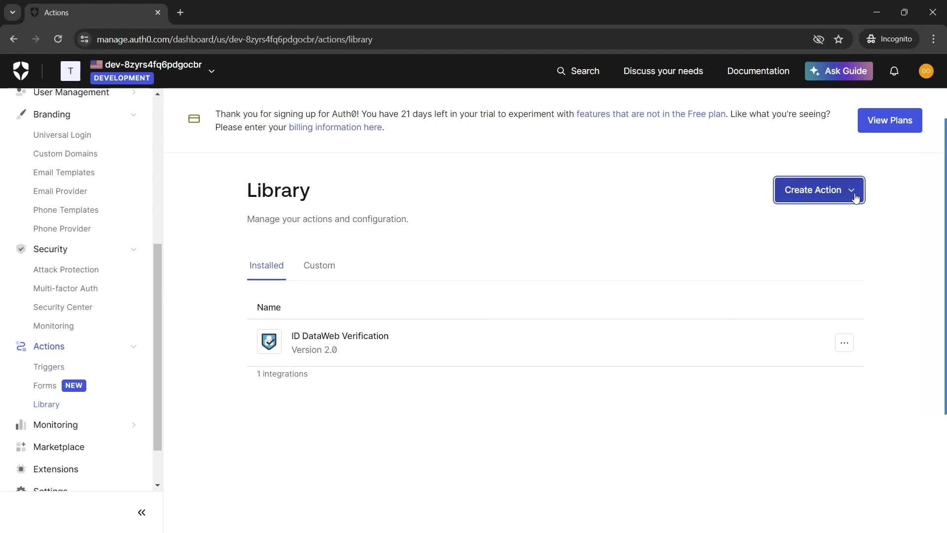Screen dimensions: 947x533
Task: Click the ID DataWeb Verification icon
Action: [x=269, y=342]
